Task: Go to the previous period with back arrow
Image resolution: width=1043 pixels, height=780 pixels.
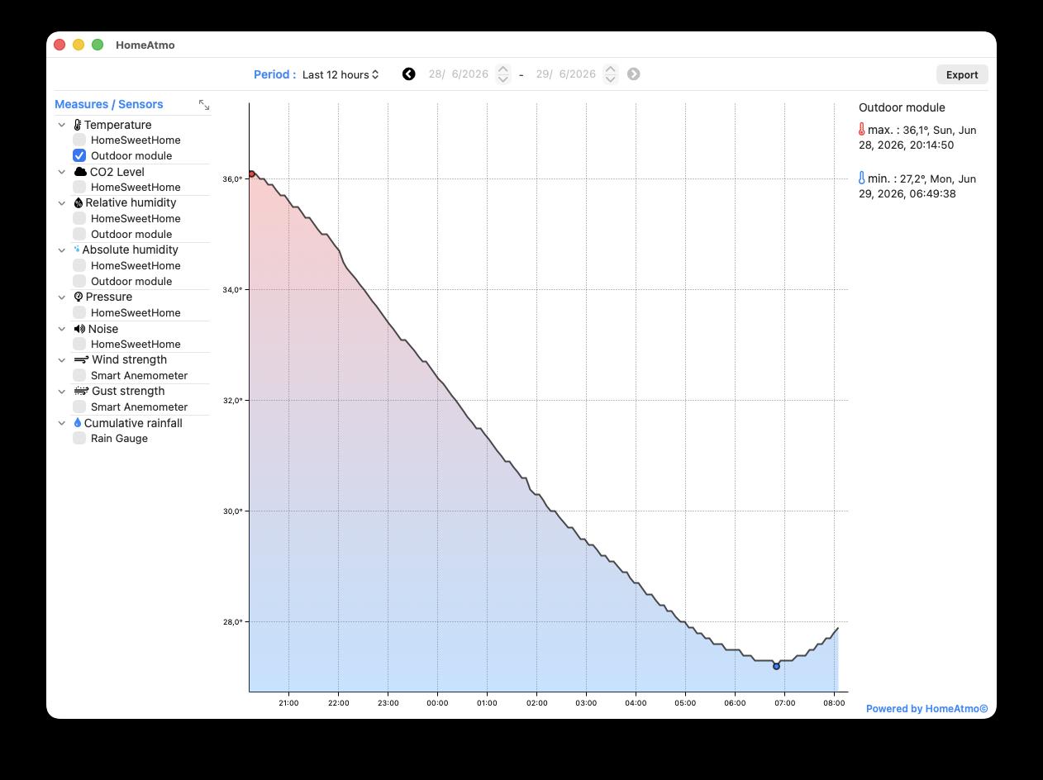Action: (x=408, y=74)
